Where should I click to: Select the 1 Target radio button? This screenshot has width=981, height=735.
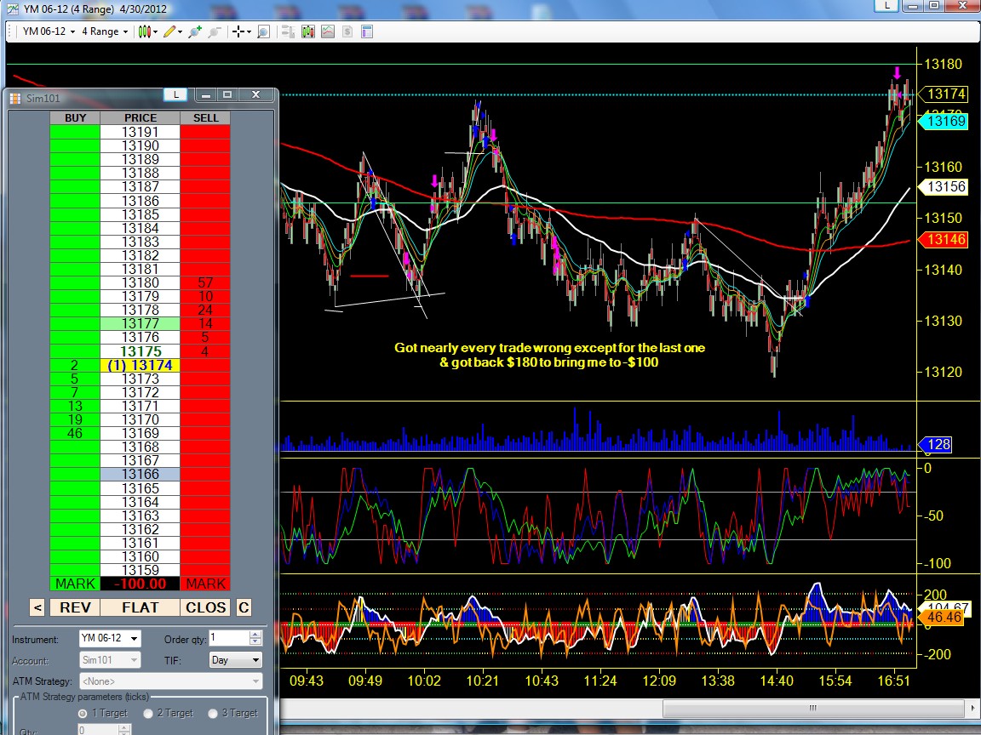click(83, 713)
